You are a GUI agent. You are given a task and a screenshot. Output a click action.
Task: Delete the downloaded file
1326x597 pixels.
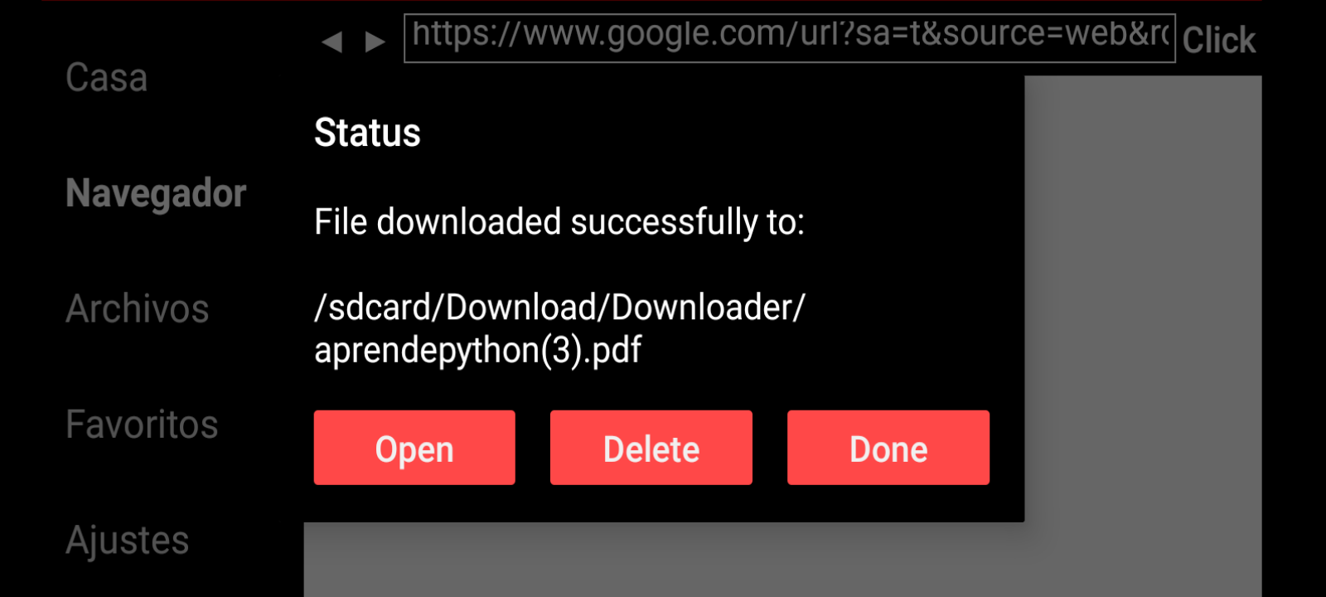651,448
